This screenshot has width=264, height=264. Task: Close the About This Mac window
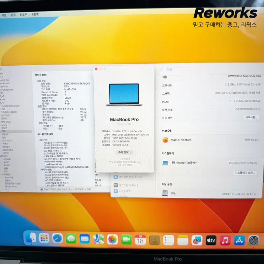pos(96,69)
